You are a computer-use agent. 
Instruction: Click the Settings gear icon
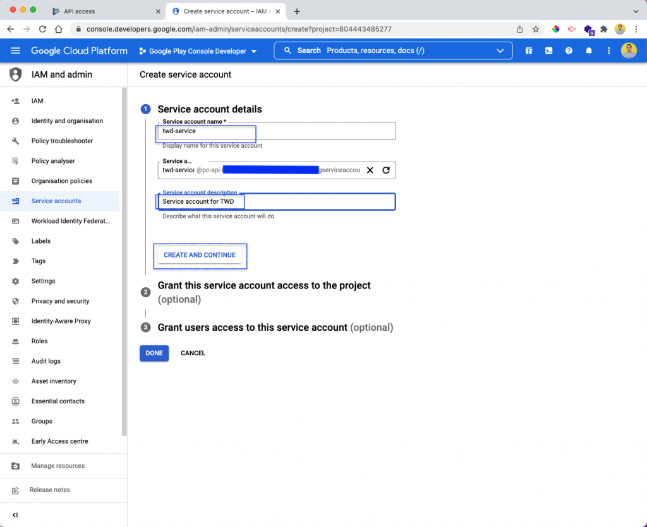(x=15, y=281)
